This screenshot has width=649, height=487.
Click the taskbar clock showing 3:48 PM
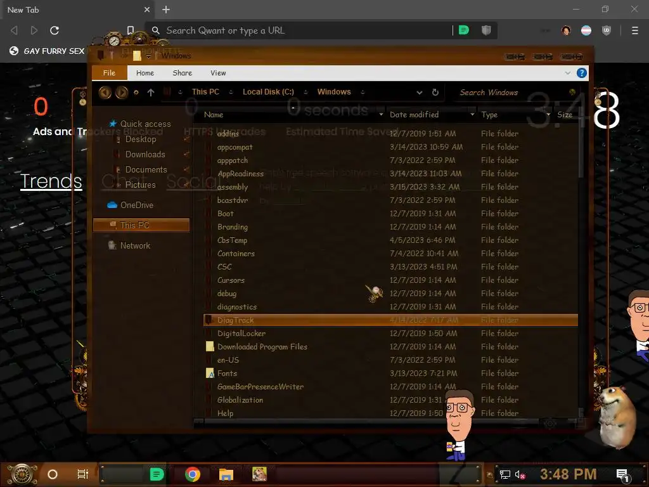tap(568, 474)
